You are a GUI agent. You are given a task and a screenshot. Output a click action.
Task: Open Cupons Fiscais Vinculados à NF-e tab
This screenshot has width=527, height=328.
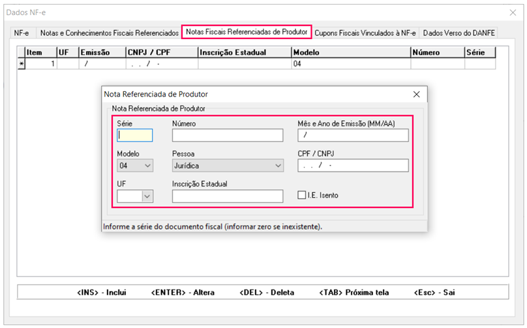(x=366, y=33)
